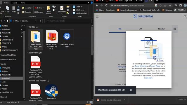Click Select none in Explorer ribbon

pyautogui.click(x=79, y=10)
